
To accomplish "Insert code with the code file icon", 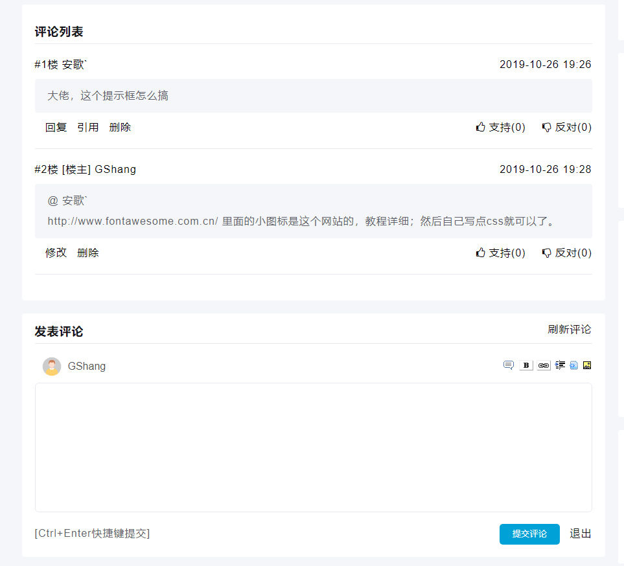I will click(573, 365).
